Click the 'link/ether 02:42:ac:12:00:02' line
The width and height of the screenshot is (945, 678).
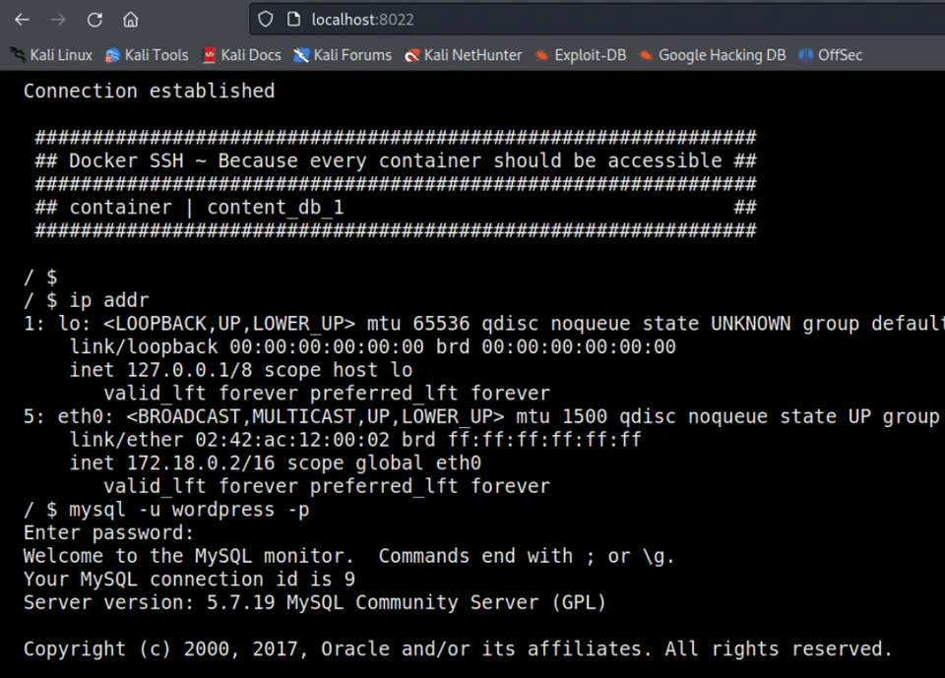[x=355, y=440]
